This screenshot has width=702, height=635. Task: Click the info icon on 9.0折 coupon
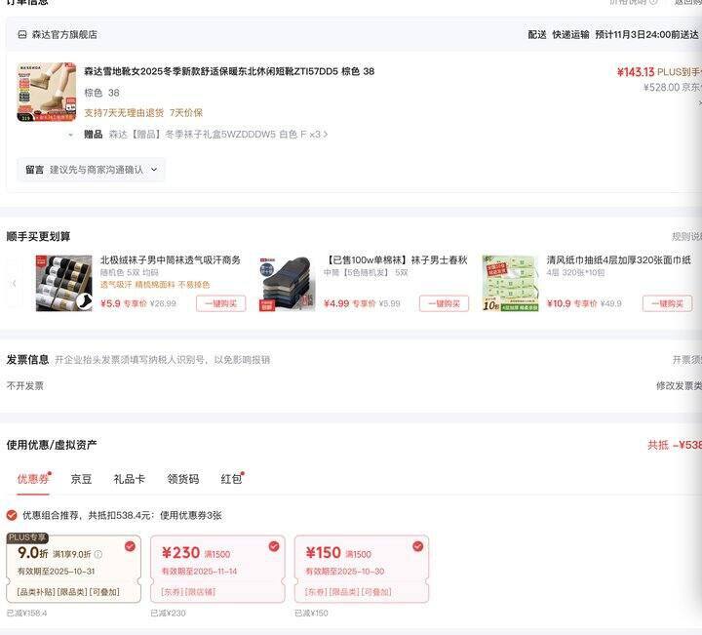coord(98,554)
